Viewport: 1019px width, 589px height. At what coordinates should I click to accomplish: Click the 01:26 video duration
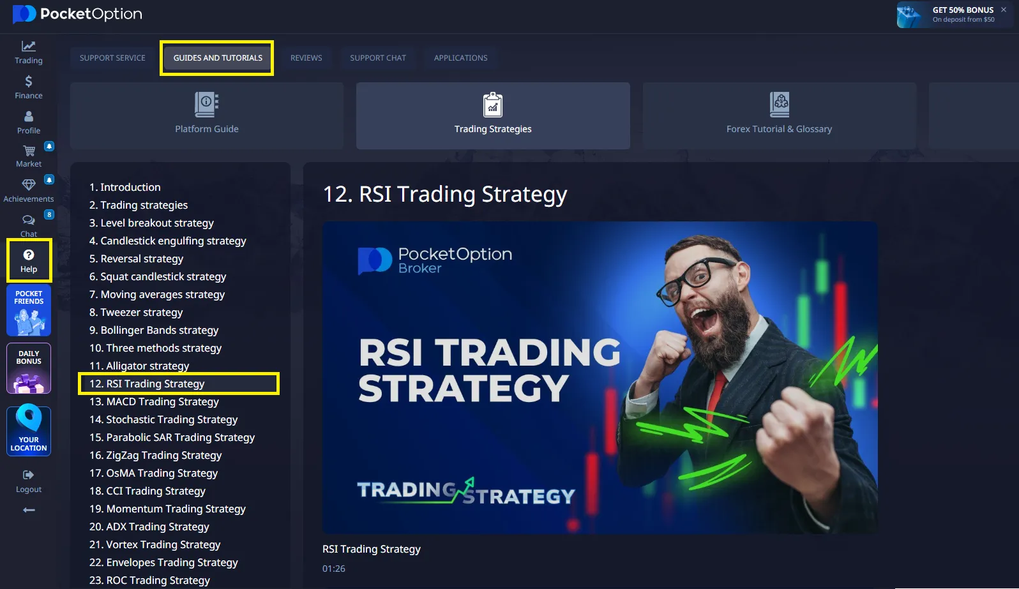click(334, 569)
